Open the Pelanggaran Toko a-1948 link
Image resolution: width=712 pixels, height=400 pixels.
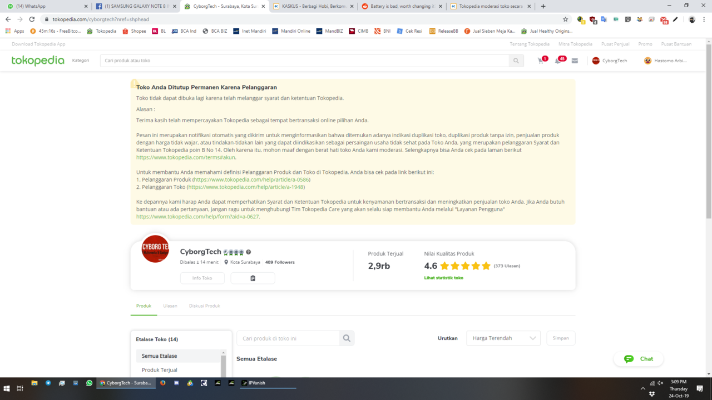[246, 187]
